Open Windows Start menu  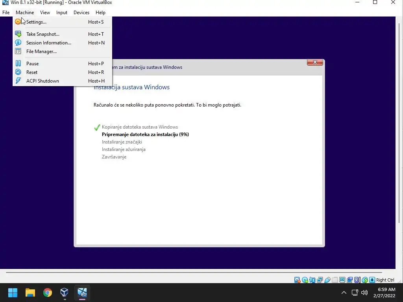pyautogui.click(x=13, y=292)
